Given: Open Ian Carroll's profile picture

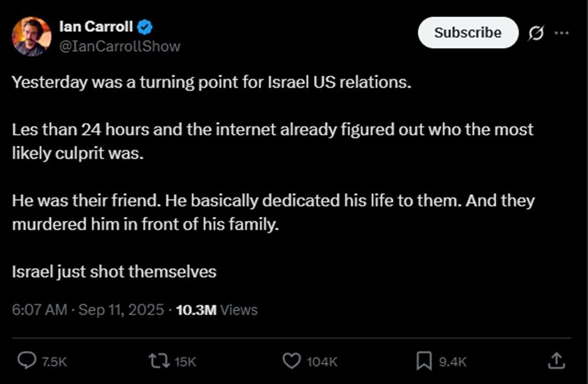Looking at the screenshot, I should 32,36.
